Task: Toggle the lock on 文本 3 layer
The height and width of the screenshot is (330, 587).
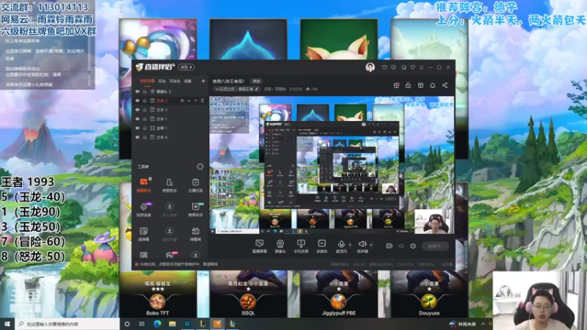Action: 145,109
